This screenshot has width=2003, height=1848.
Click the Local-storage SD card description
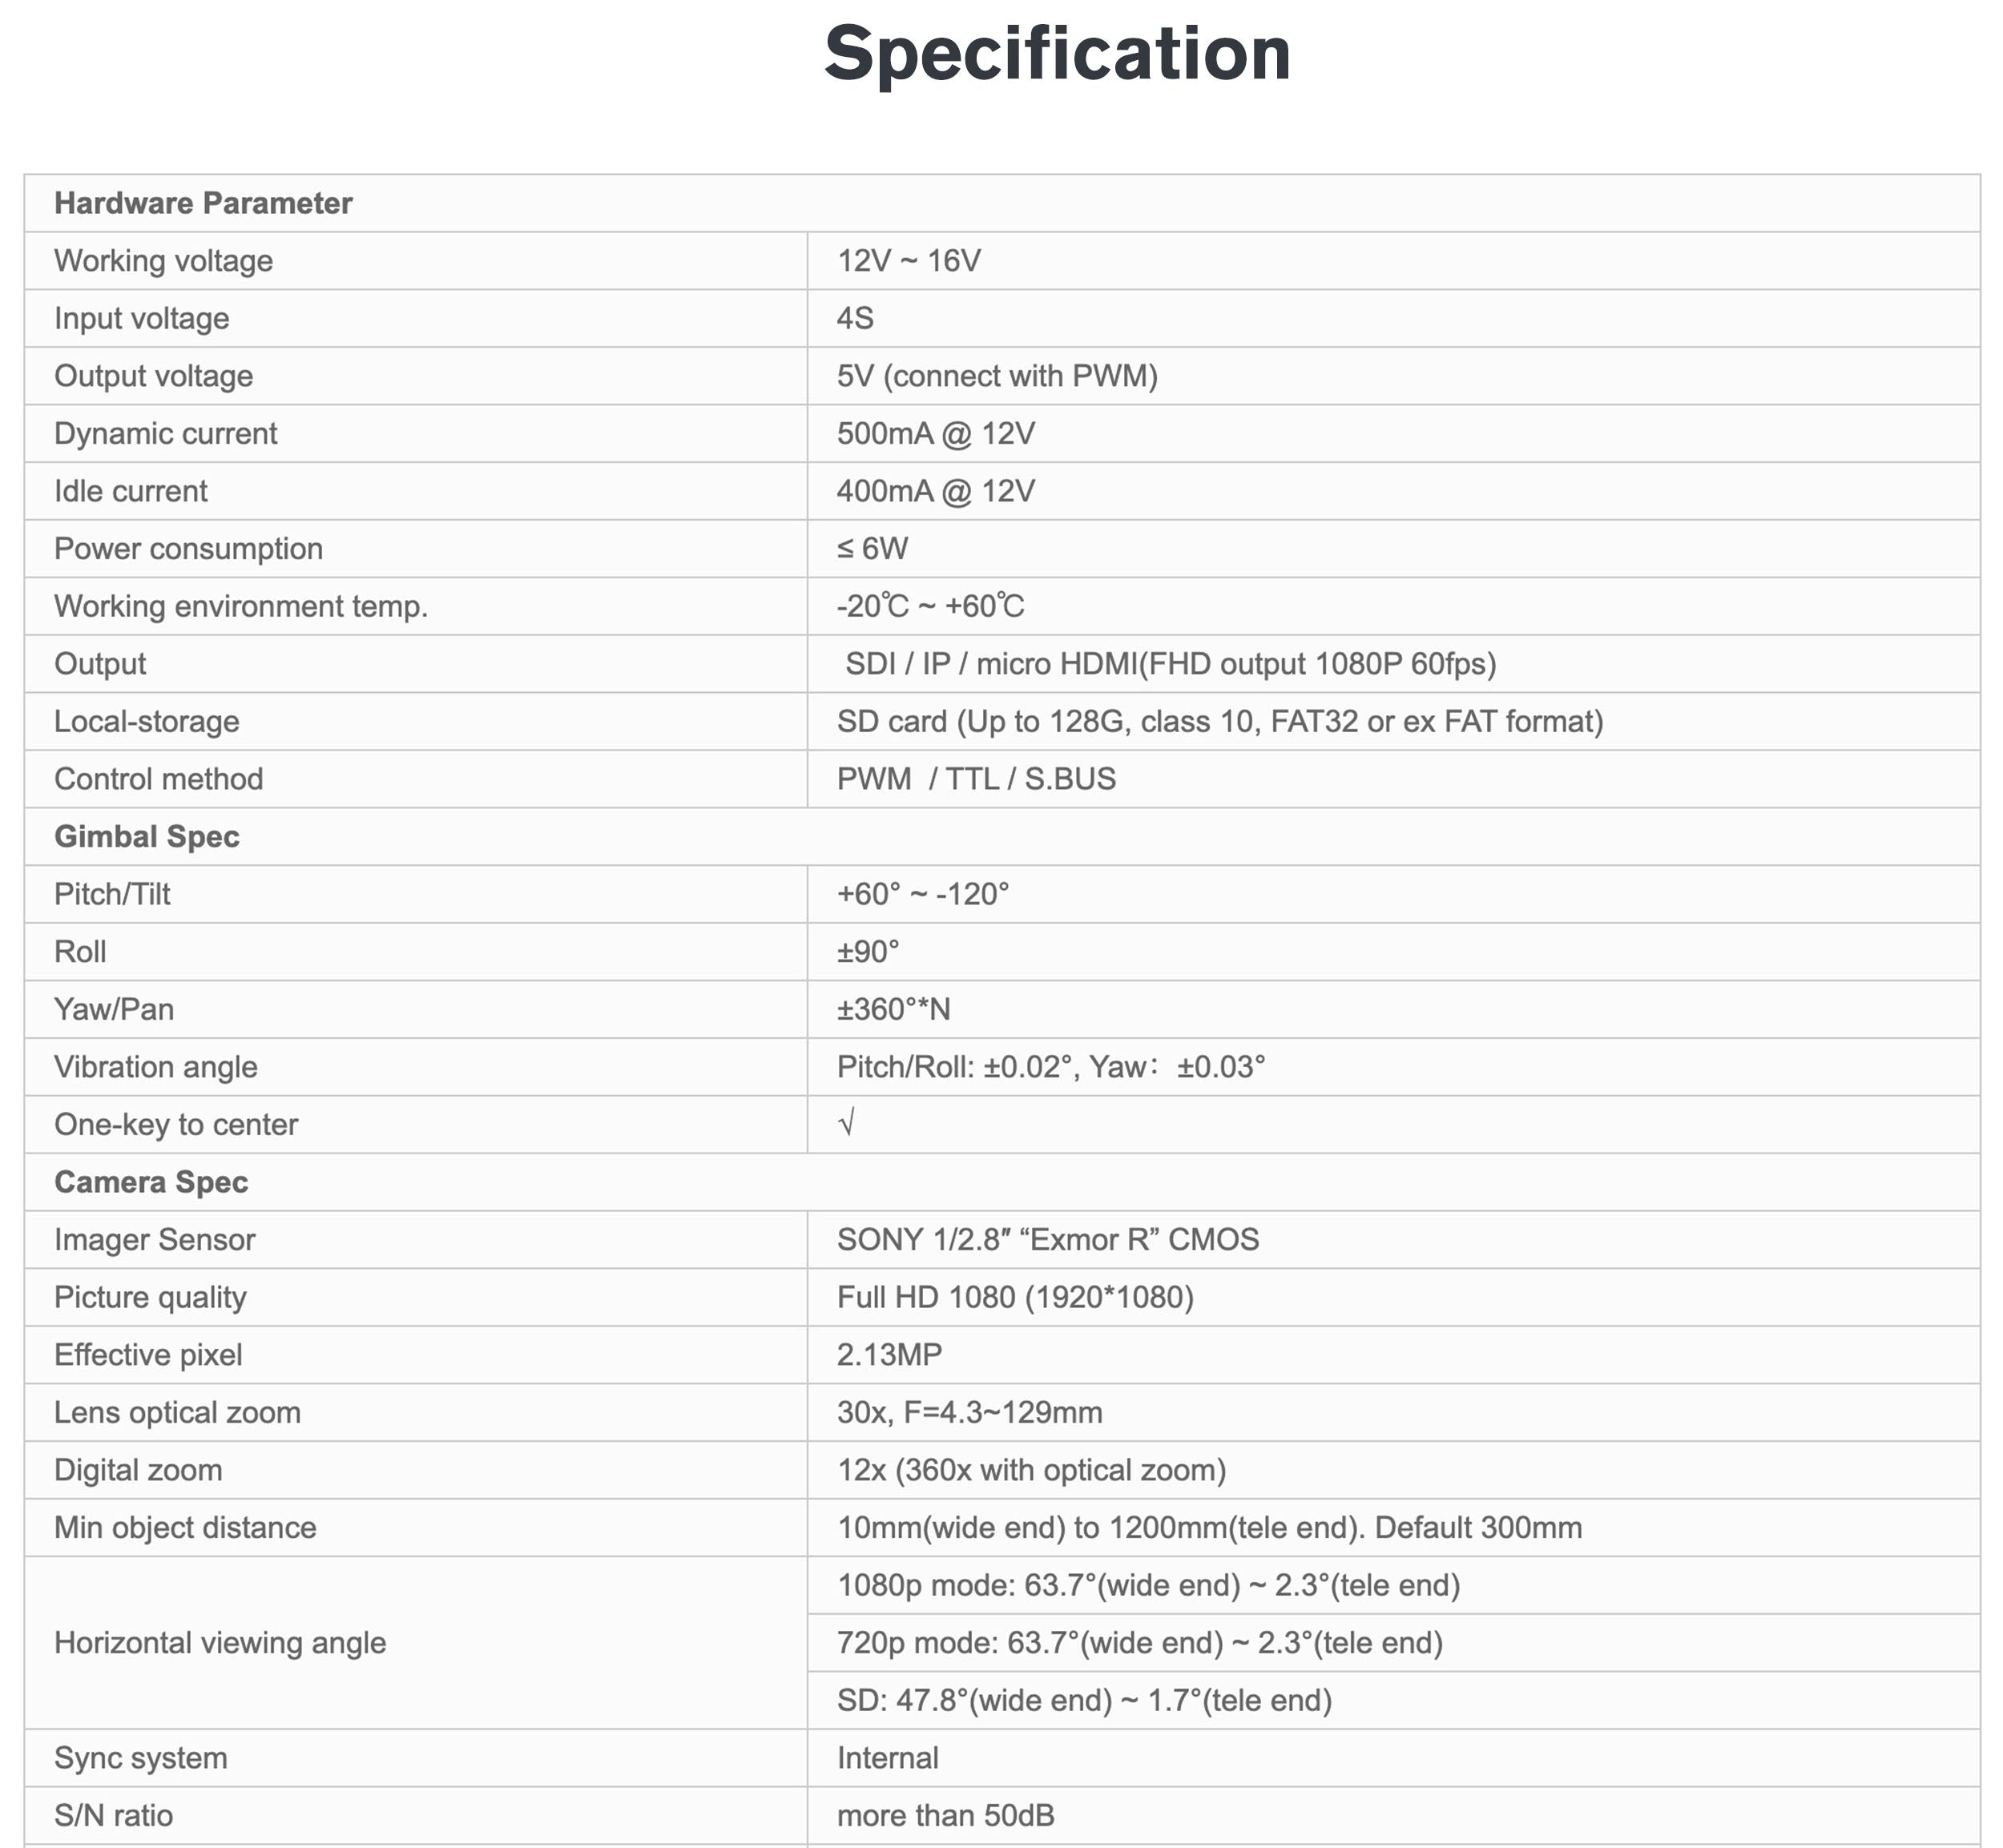coord(1219,722)
